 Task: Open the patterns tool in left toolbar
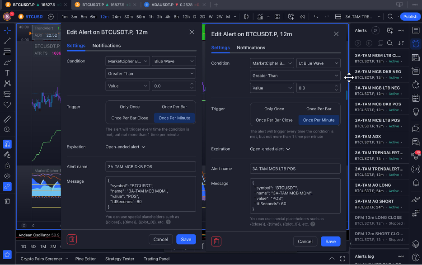pos(7,83)
